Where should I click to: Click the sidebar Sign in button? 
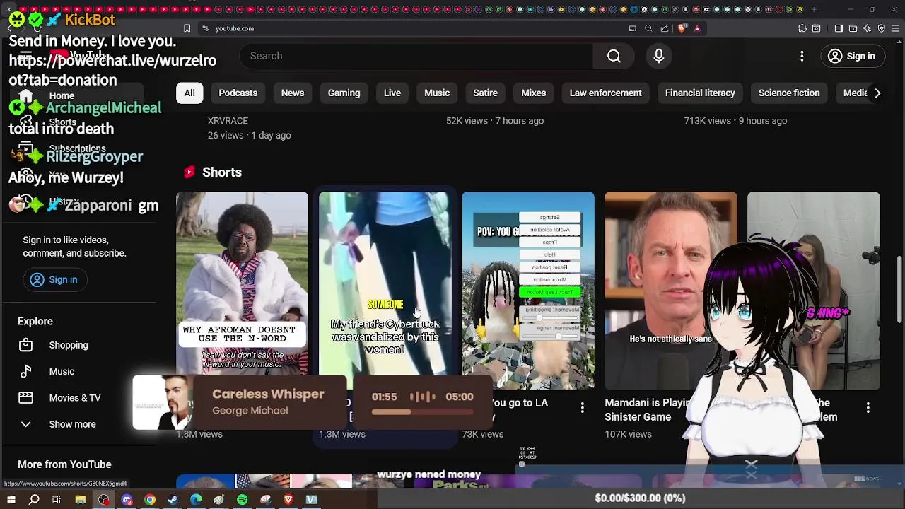coord(54,279)
